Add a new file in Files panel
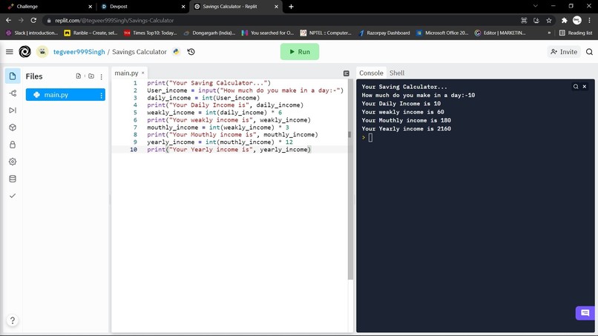 [79, 76]
